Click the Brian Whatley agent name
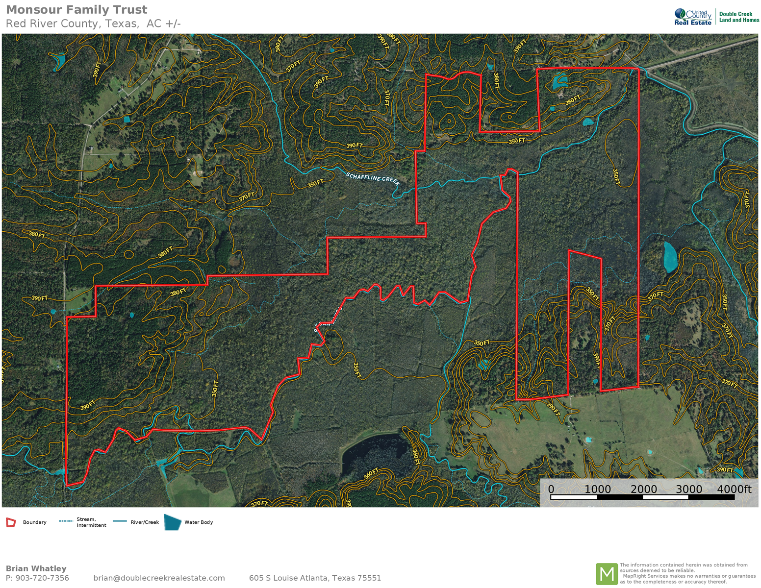Viewport: 761px width, 588px height. coord(36,568)
